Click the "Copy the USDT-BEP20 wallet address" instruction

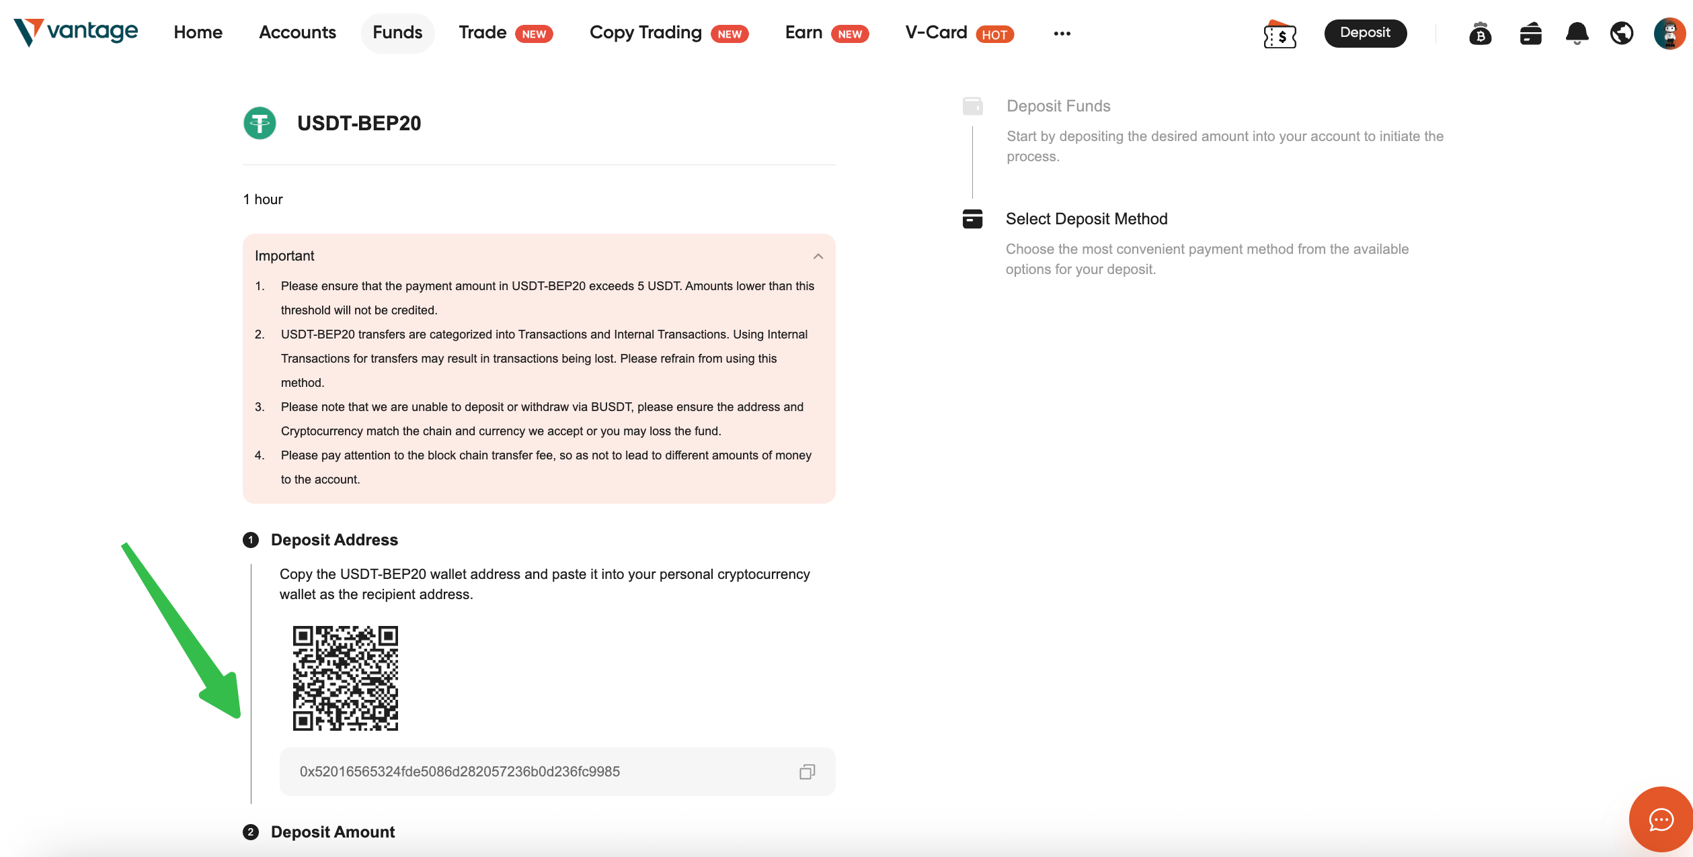tap(545, 584)
